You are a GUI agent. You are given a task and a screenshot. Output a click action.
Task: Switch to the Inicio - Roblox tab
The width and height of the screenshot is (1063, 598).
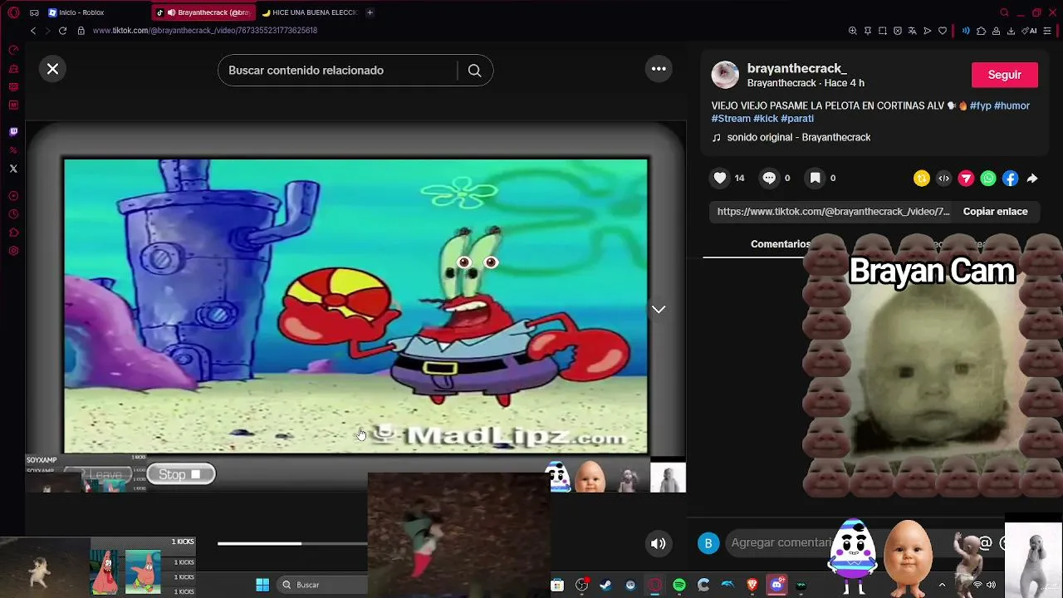tap(81, 12)
